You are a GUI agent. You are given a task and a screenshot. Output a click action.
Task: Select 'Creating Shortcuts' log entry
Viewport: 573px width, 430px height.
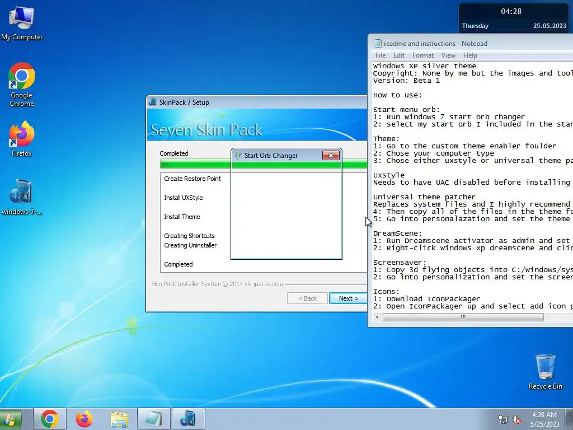click(x=189, y=236)
